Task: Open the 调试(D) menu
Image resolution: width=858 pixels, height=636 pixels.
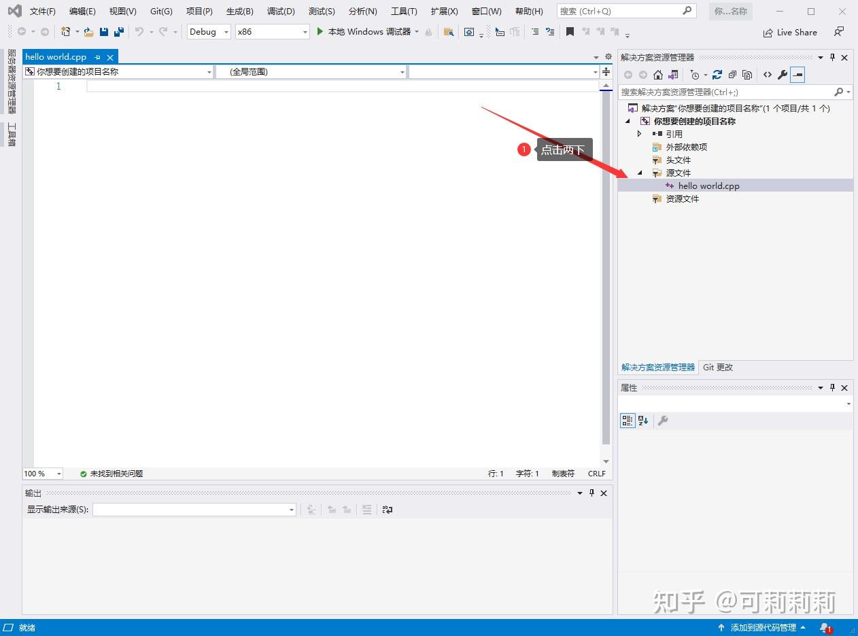Action: click(280, 11)
